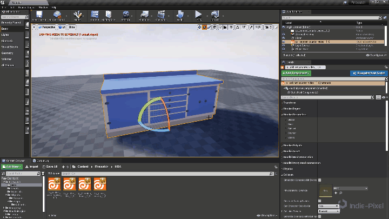The image size is (389, 219).
Task: Open the Help menu
Action: tap(53, 8)
